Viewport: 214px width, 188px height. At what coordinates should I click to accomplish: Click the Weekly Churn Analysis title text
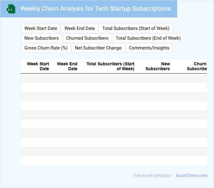pos(95,9)
